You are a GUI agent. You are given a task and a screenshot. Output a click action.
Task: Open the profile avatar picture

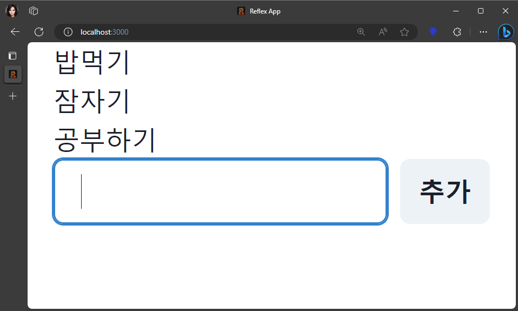click(x=12, y=11)
